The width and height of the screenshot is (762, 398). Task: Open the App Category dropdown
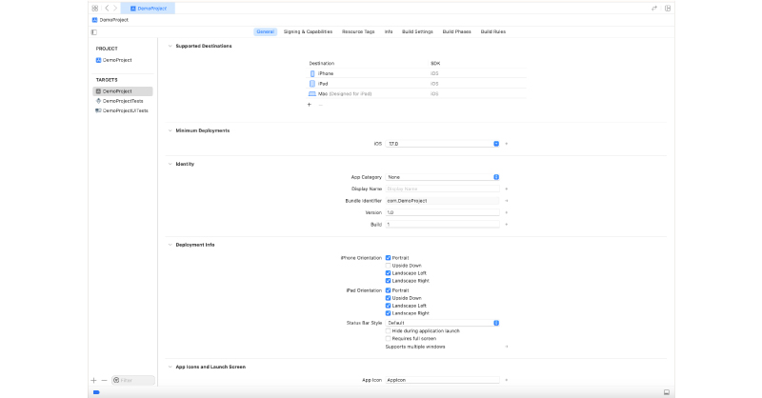(x=442, y=177)
